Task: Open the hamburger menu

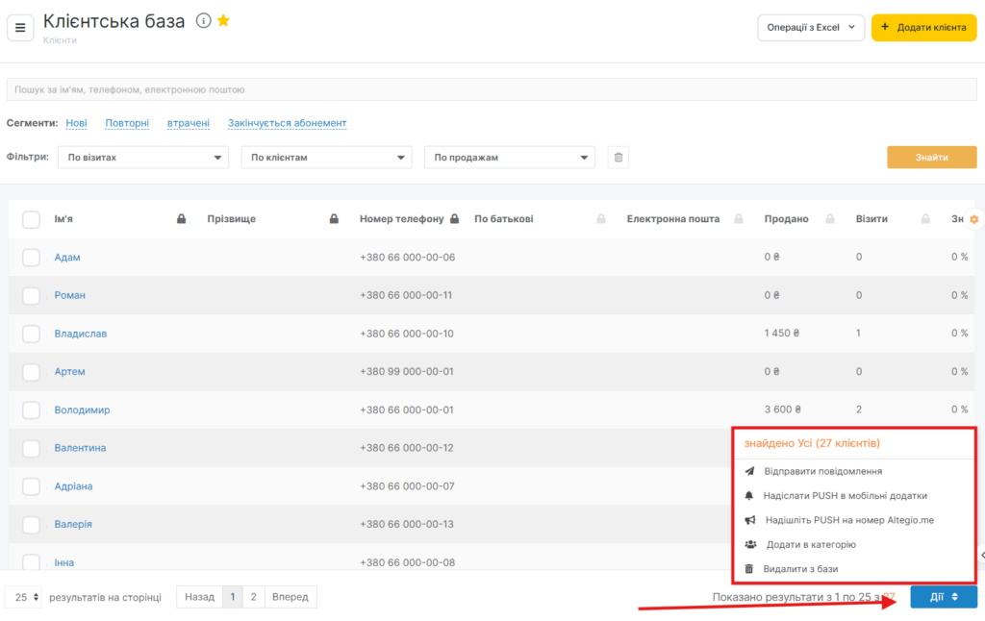Action: 20,28
